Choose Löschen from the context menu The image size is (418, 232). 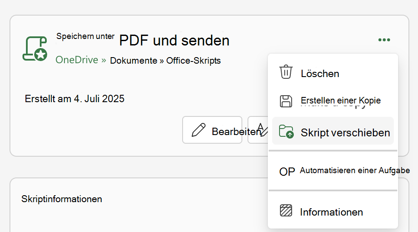point(333,73)
